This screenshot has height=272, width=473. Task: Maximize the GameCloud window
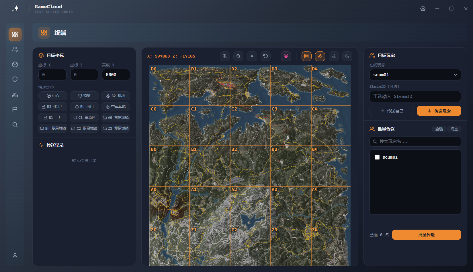[x=451, y=9]
